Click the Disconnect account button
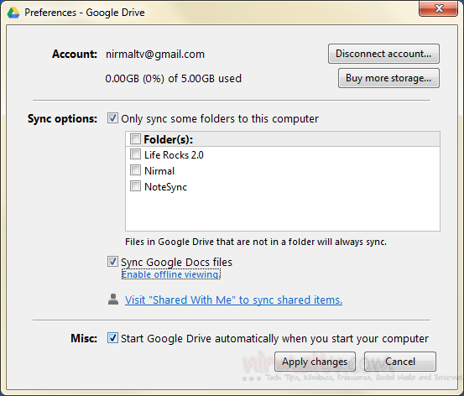The image size is (464, 396). tap(383, 54)
